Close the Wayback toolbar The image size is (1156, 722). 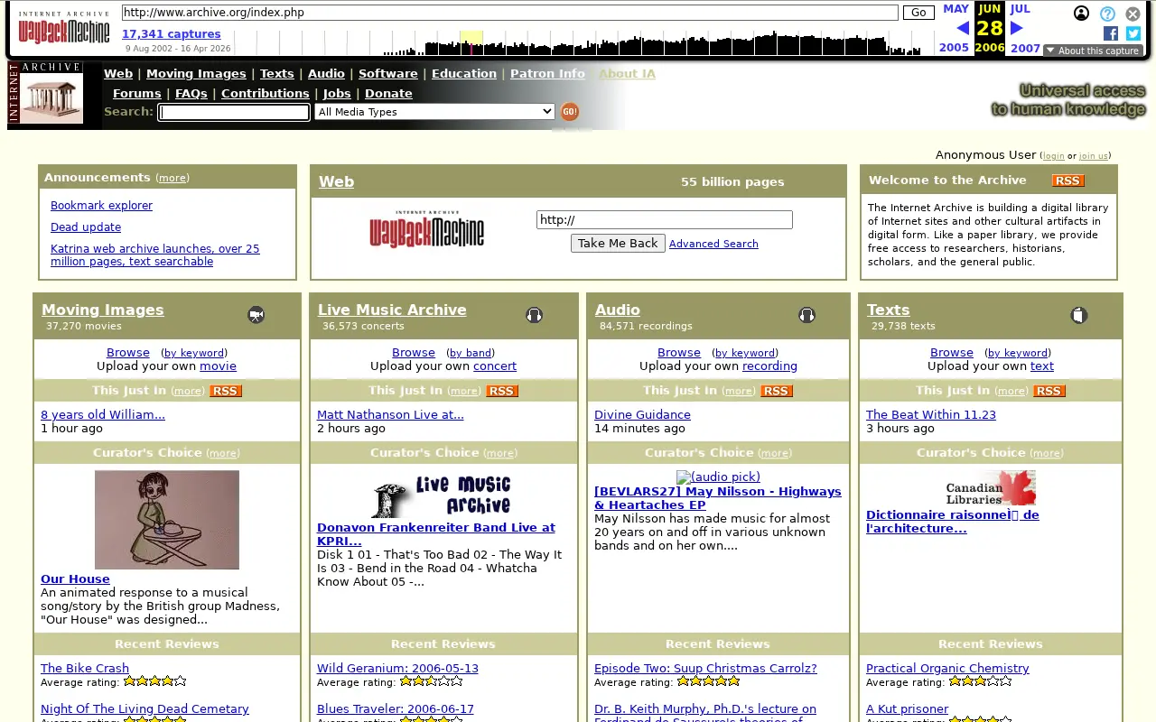click(1133, 14)
